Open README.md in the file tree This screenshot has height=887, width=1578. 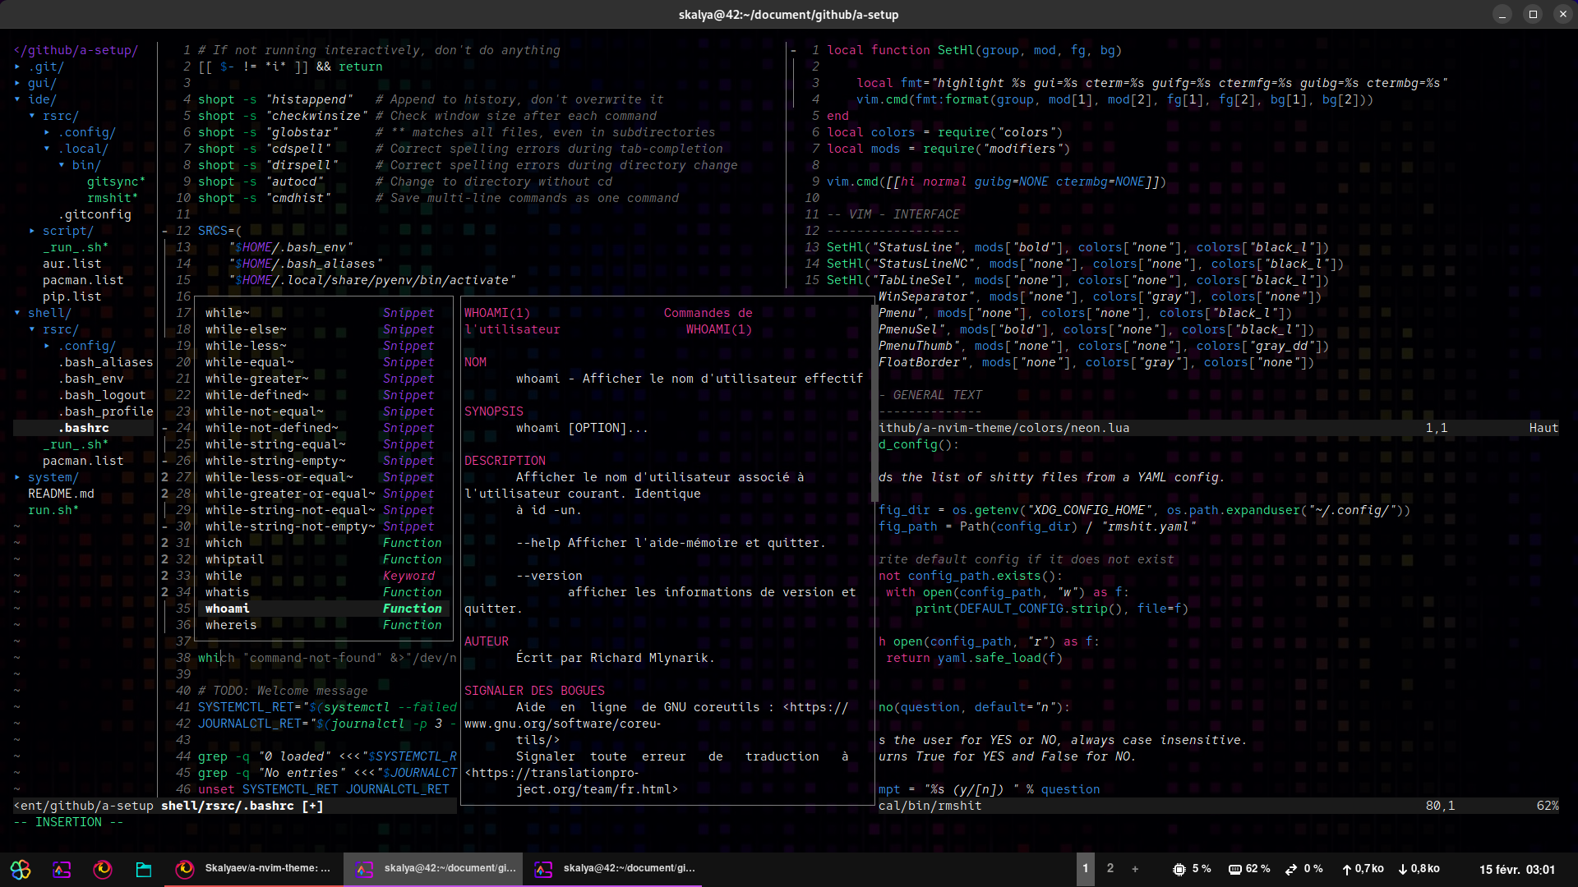(x=61, y=494)
